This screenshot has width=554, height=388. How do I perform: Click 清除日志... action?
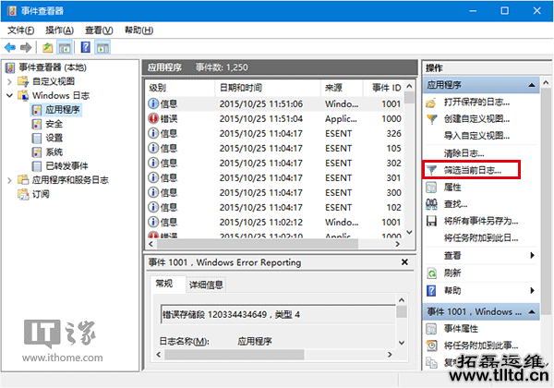click(x=464, y=153)
